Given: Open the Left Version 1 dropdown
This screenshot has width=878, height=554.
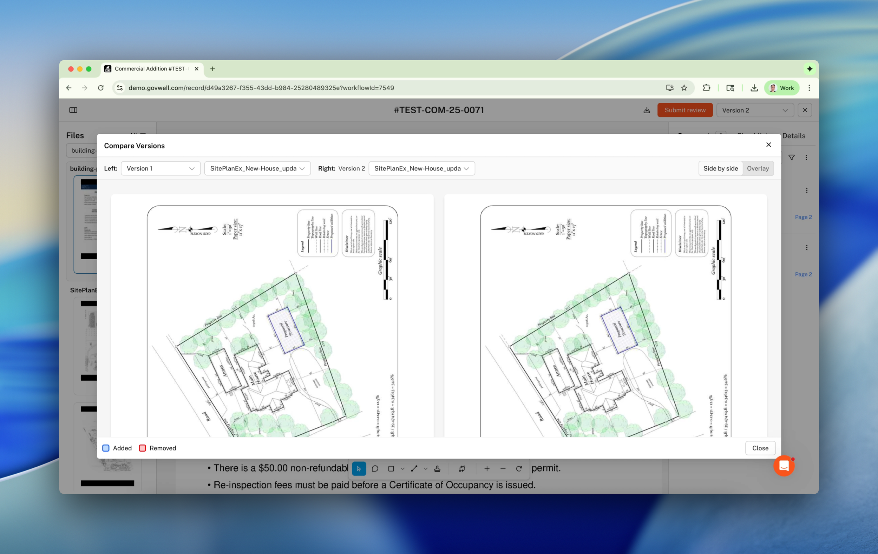Looking at the screenshot, I should point(160,168).
